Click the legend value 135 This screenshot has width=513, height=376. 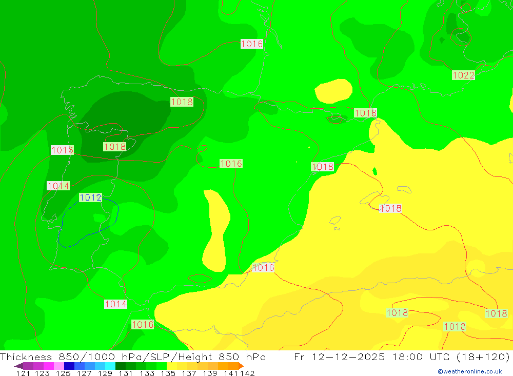coord(168,373)
